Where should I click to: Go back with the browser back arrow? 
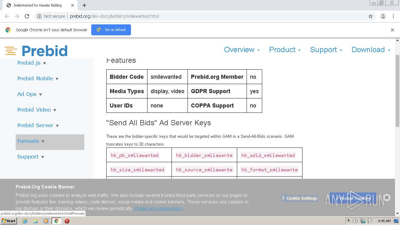[x=7, y=16]
